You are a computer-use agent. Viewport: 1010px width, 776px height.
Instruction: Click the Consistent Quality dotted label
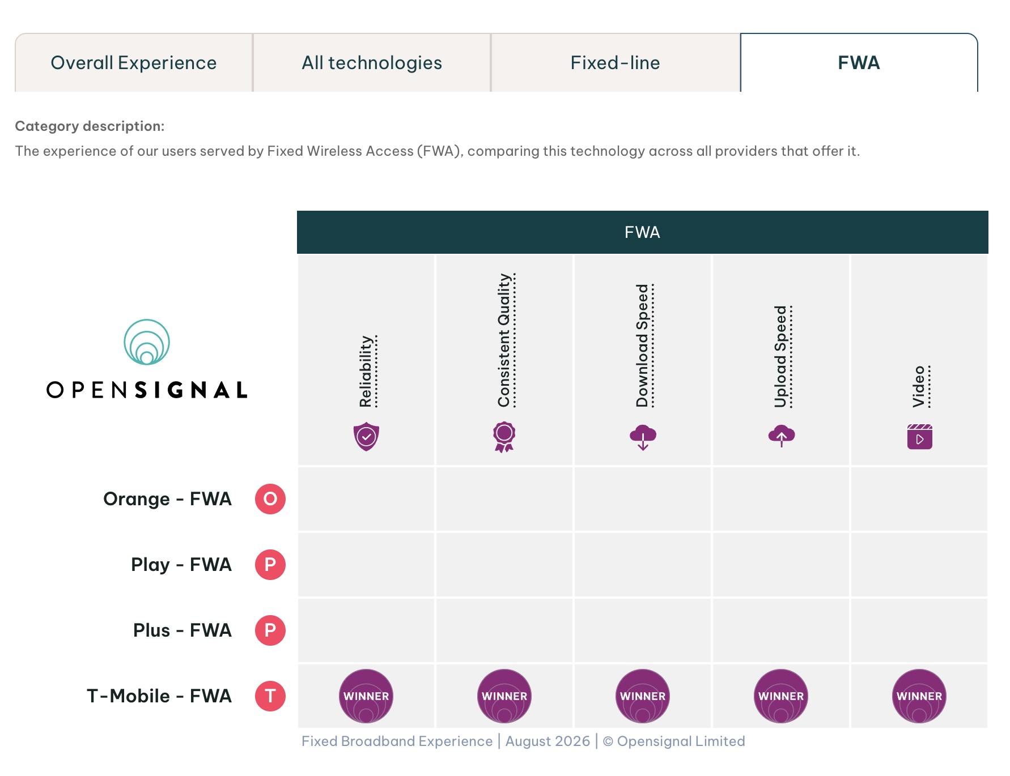coord(506,340)
